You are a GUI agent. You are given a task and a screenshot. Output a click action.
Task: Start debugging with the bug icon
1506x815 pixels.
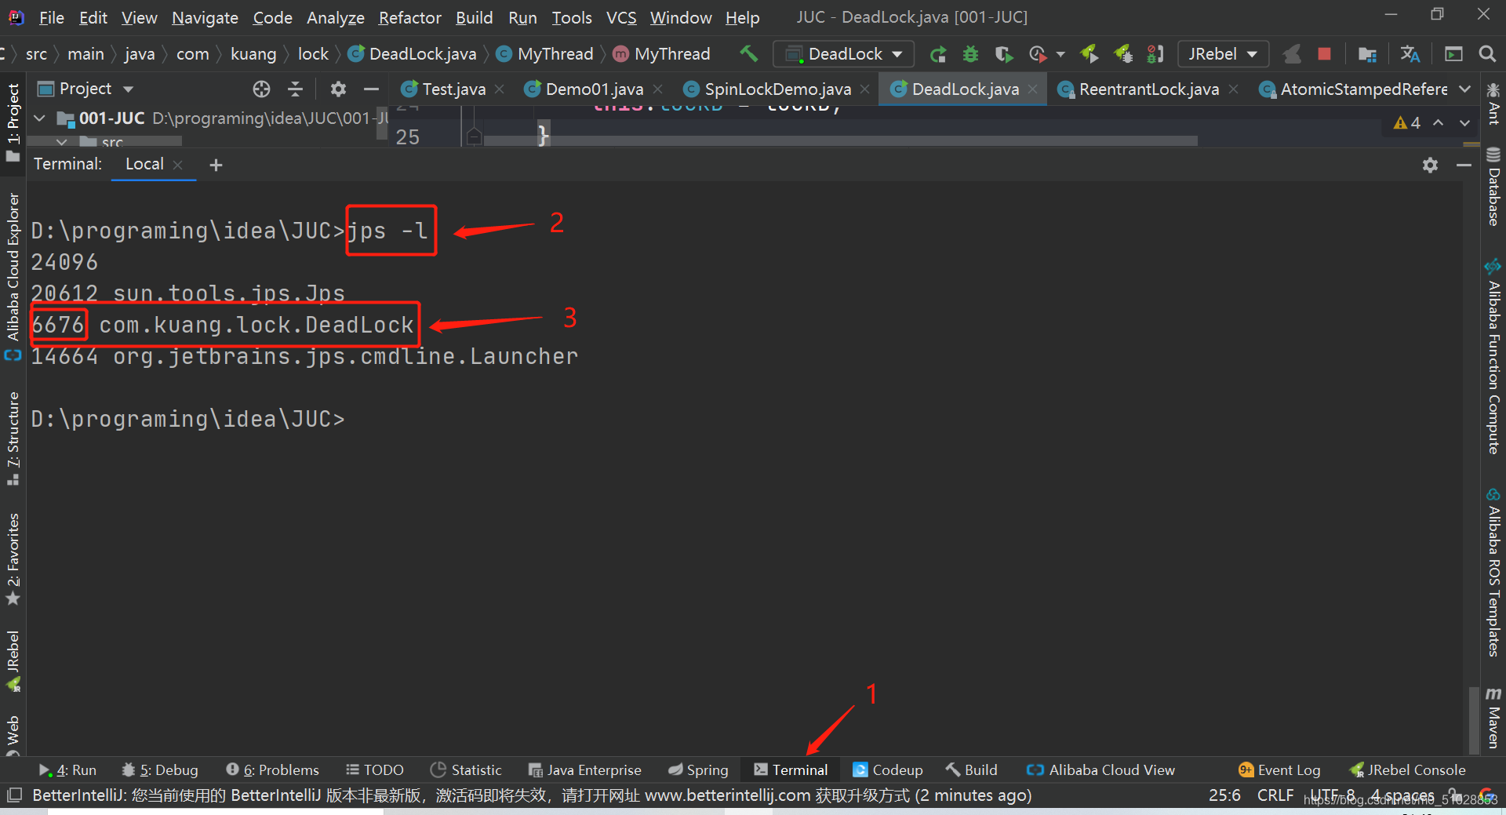point(970,54)
